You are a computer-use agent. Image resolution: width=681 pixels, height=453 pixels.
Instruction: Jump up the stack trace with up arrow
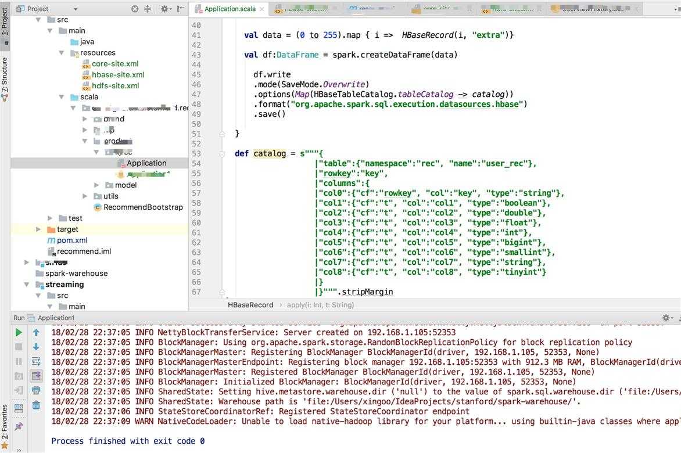pyautogui.click(x=36, y=332)
